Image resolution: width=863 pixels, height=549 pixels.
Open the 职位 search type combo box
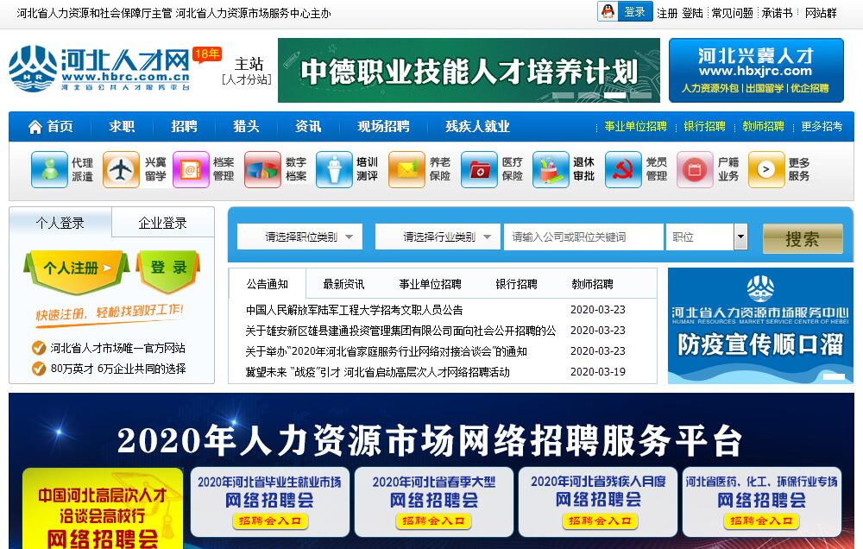[706, 237]
